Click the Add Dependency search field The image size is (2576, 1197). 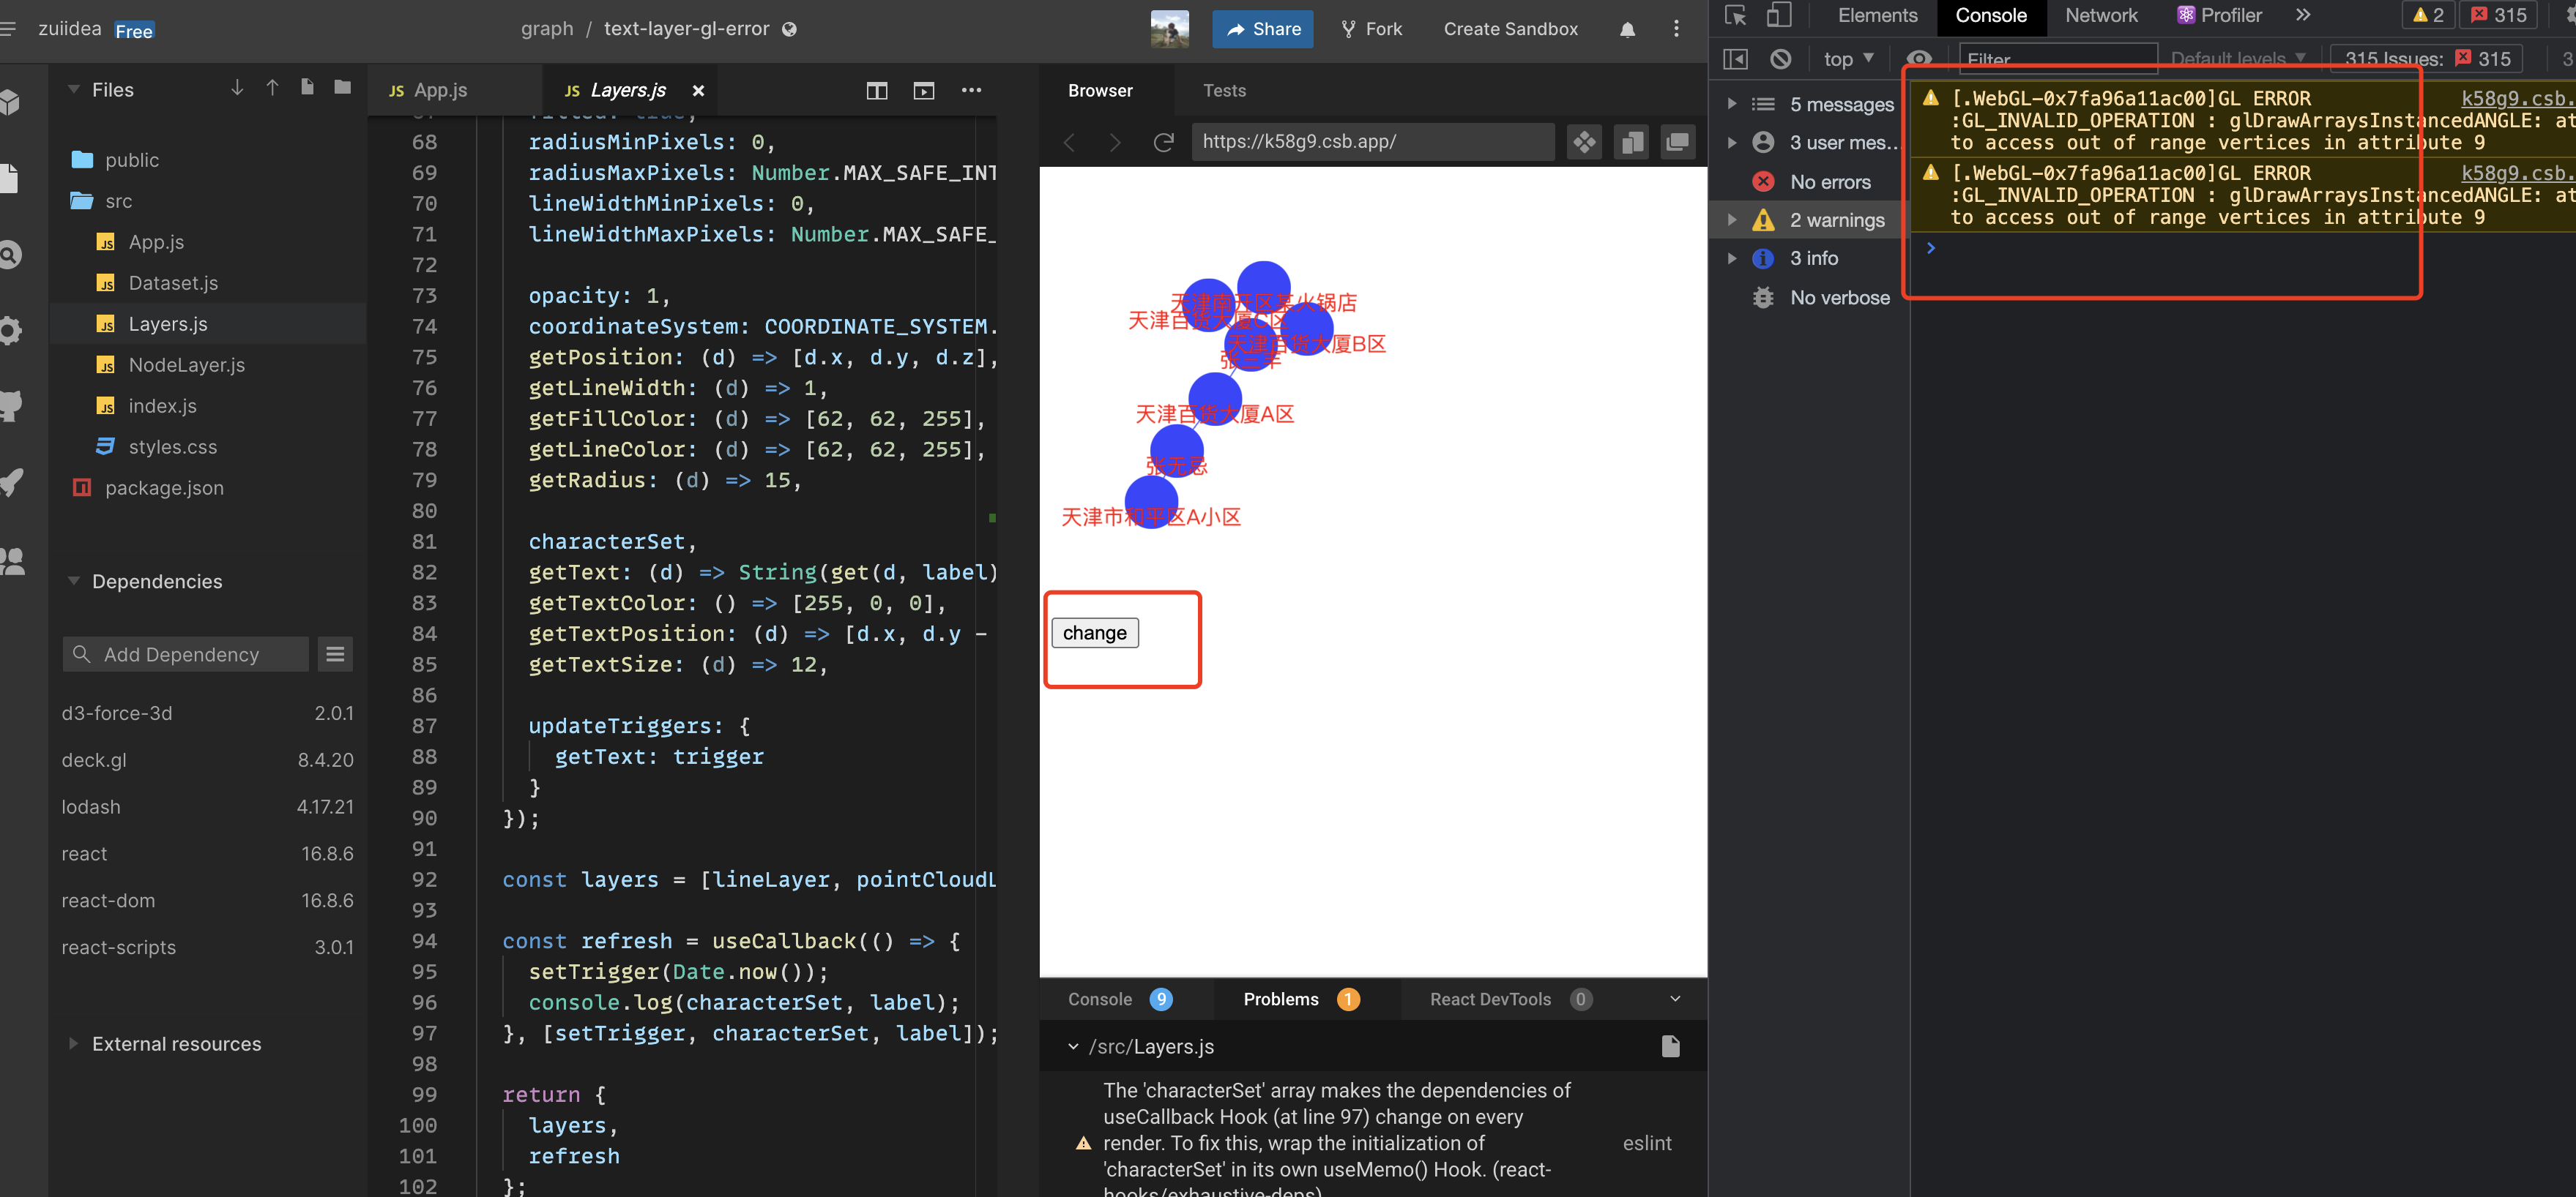pos(185,653)
